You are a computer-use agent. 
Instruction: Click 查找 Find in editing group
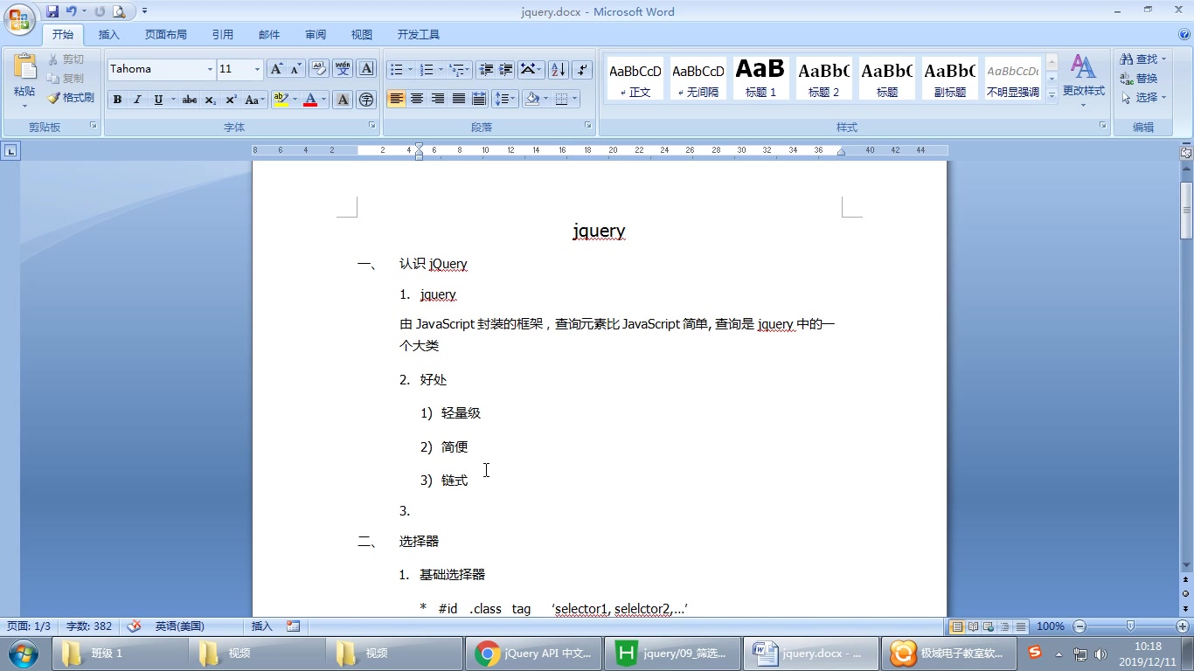1144,59
